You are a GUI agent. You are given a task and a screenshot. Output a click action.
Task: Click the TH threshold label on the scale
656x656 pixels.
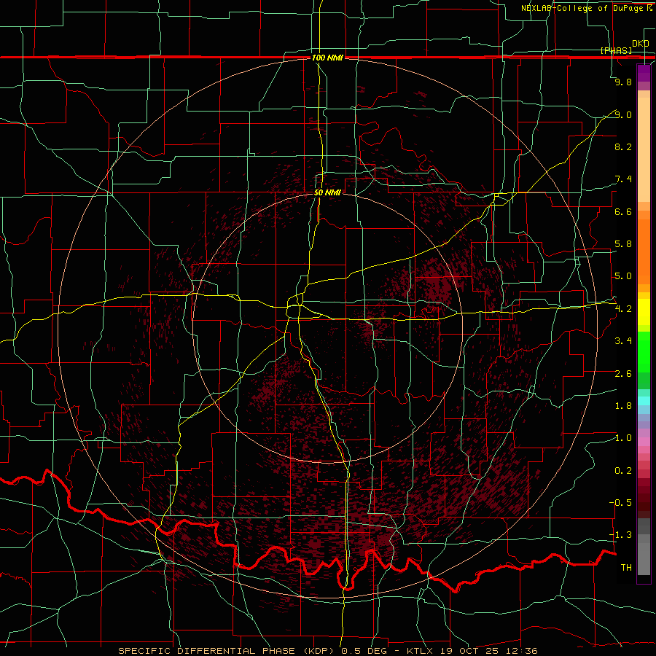(x=626, y=568)
